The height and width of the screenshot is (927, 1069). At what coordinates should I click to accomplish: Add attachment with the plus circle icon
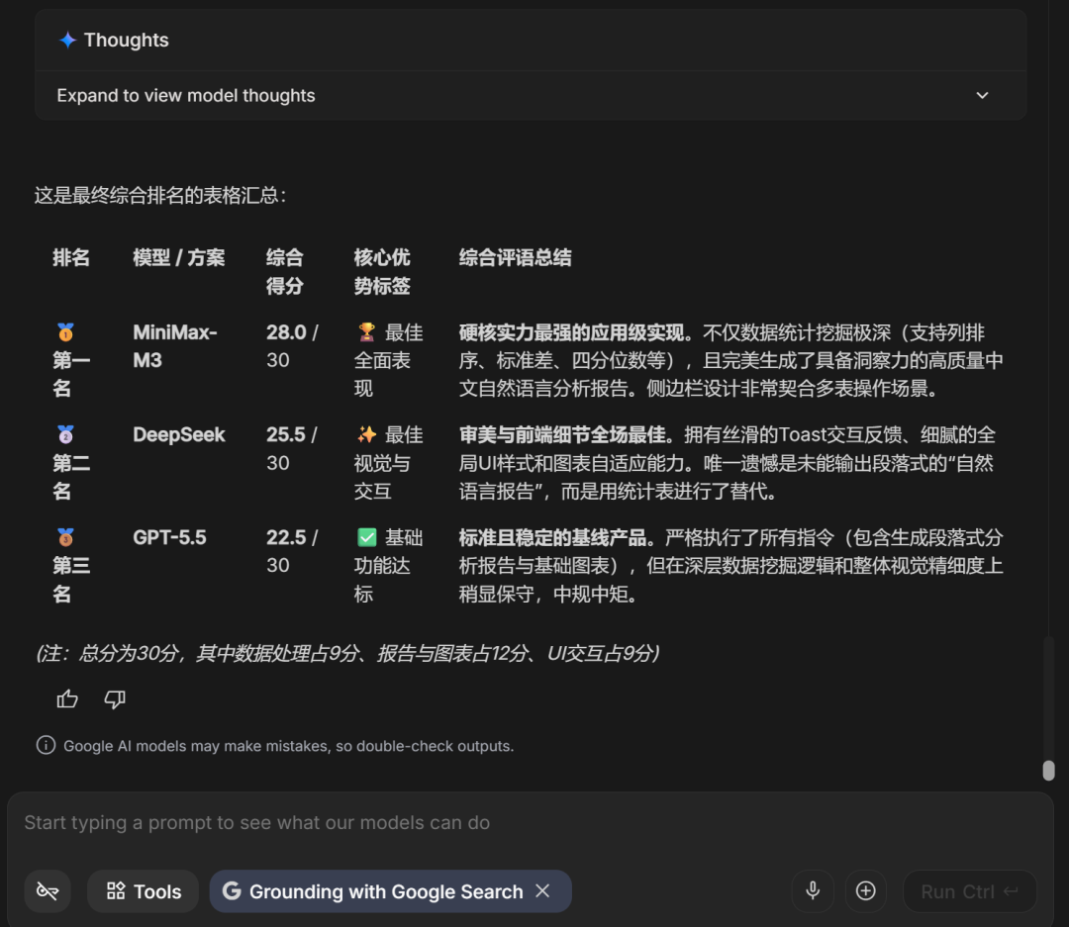click(x=866, y=890)
